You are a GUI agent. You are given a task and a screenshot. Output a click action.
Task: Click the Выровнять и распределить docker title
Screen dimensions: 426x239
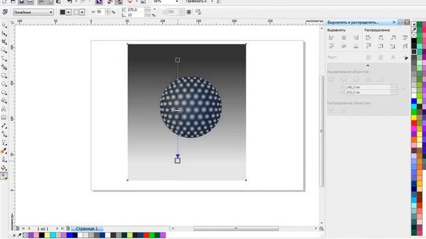(x=353, y=22)
